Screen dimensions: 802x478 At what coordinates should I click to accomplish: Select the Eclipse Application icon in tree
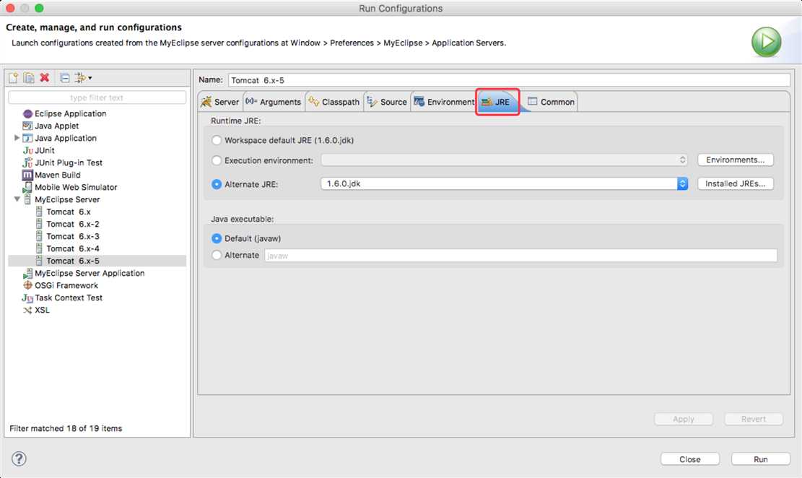point(27,113)
